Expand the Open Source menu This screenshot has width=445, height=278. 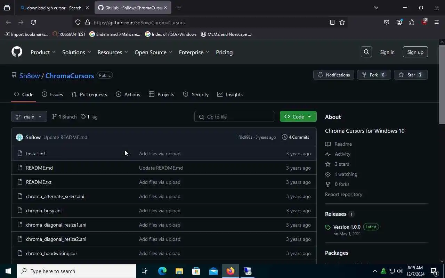153,52
